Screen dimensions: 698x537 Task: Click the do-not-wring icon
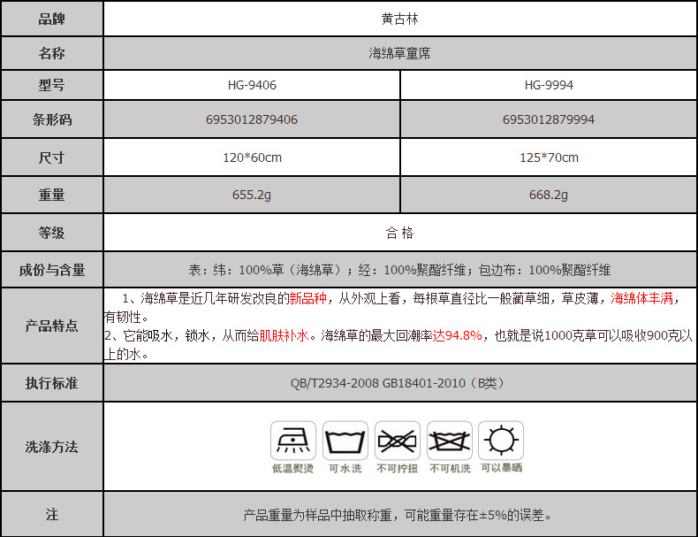397,441
